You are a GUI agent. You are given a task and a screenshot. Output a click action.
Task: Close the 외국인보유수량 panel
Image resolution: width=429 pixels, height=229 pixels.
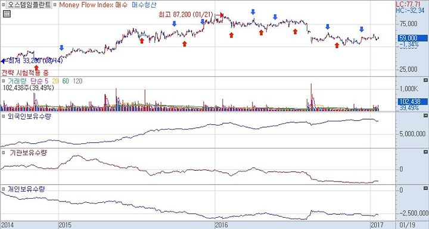[425, 116]
